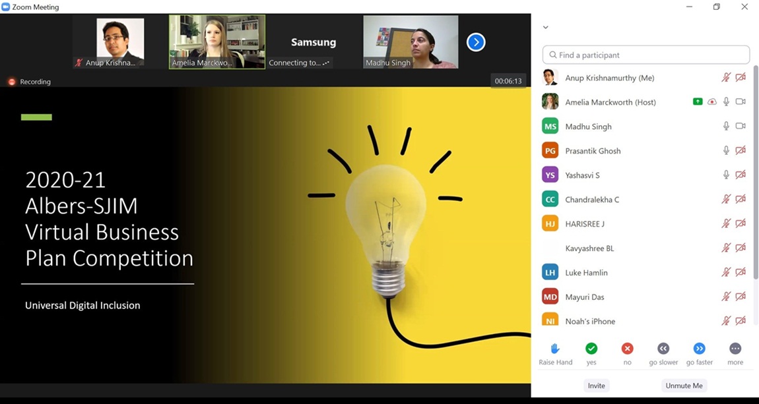Click the red Recording indicator icon
The image size is (759, 404).
point(11,82)
